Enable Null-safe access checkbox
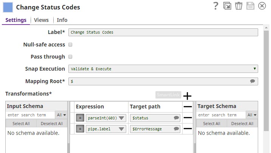Screen dimensions: 271x153 click(x=70, y=45)
